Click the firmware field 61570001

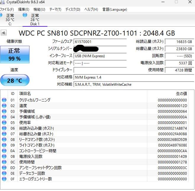[100, 42]
